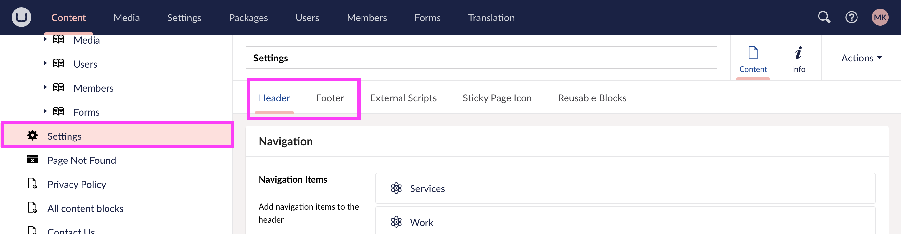This screenshot has width=901, height=234.
Task: Select the Header tab
Action: (274, 98)
